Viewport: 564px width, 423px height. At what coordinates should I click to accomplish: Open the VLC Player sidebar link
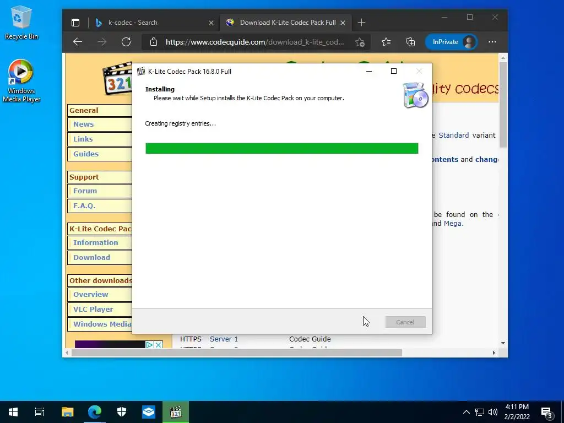point(93,309)
